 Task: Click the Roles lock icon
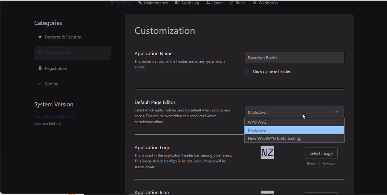(232, 3)
